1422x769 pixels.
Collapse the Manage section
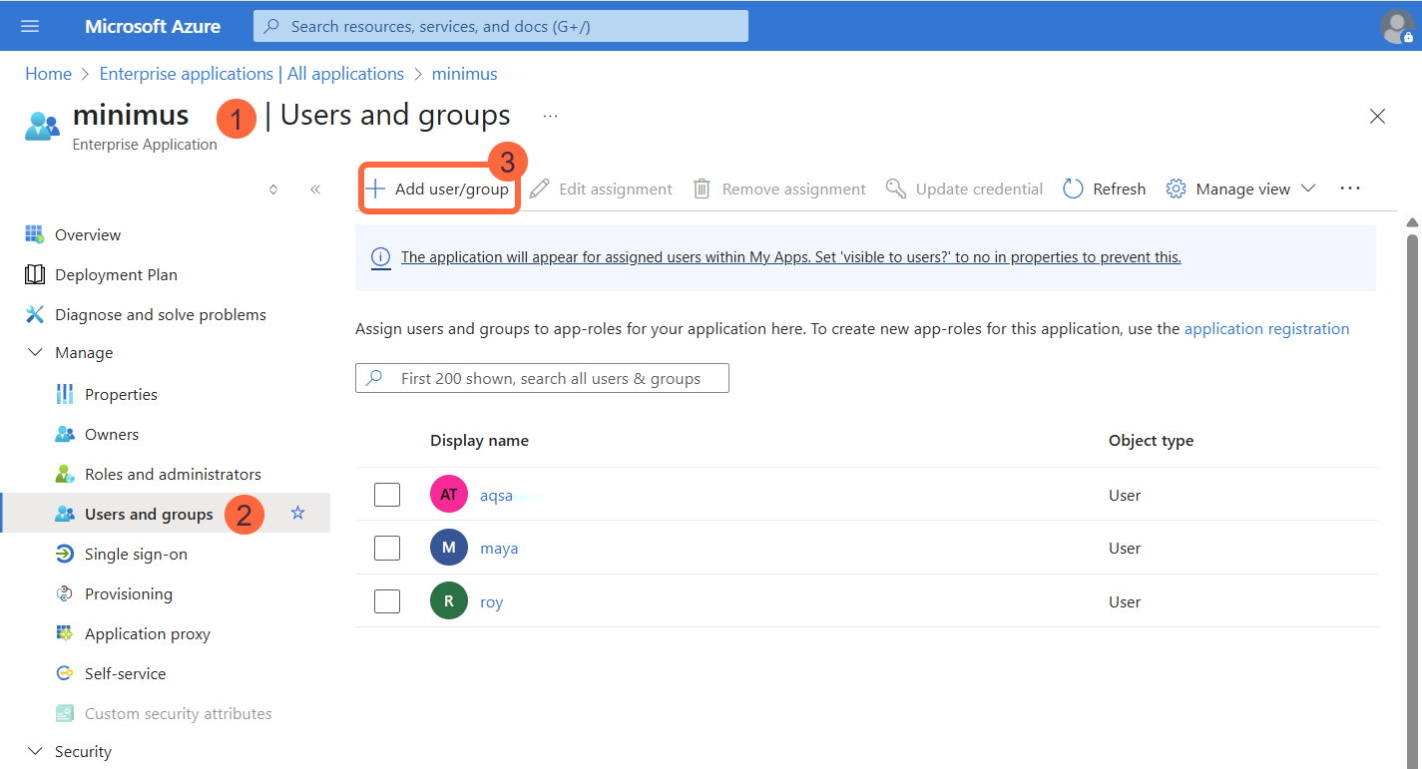(x=35, y=353)
